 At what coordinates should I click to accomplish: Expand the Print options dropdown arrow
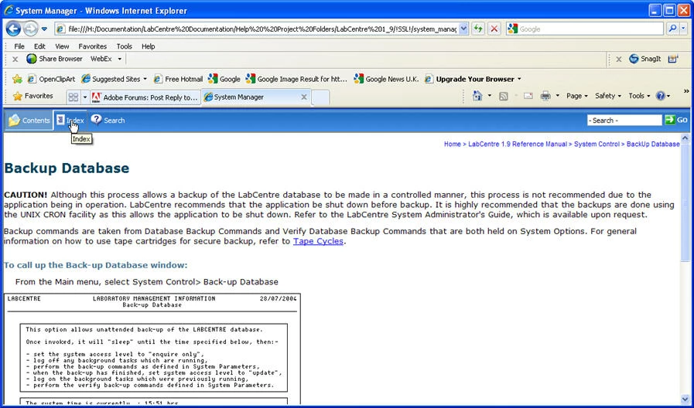557,96
